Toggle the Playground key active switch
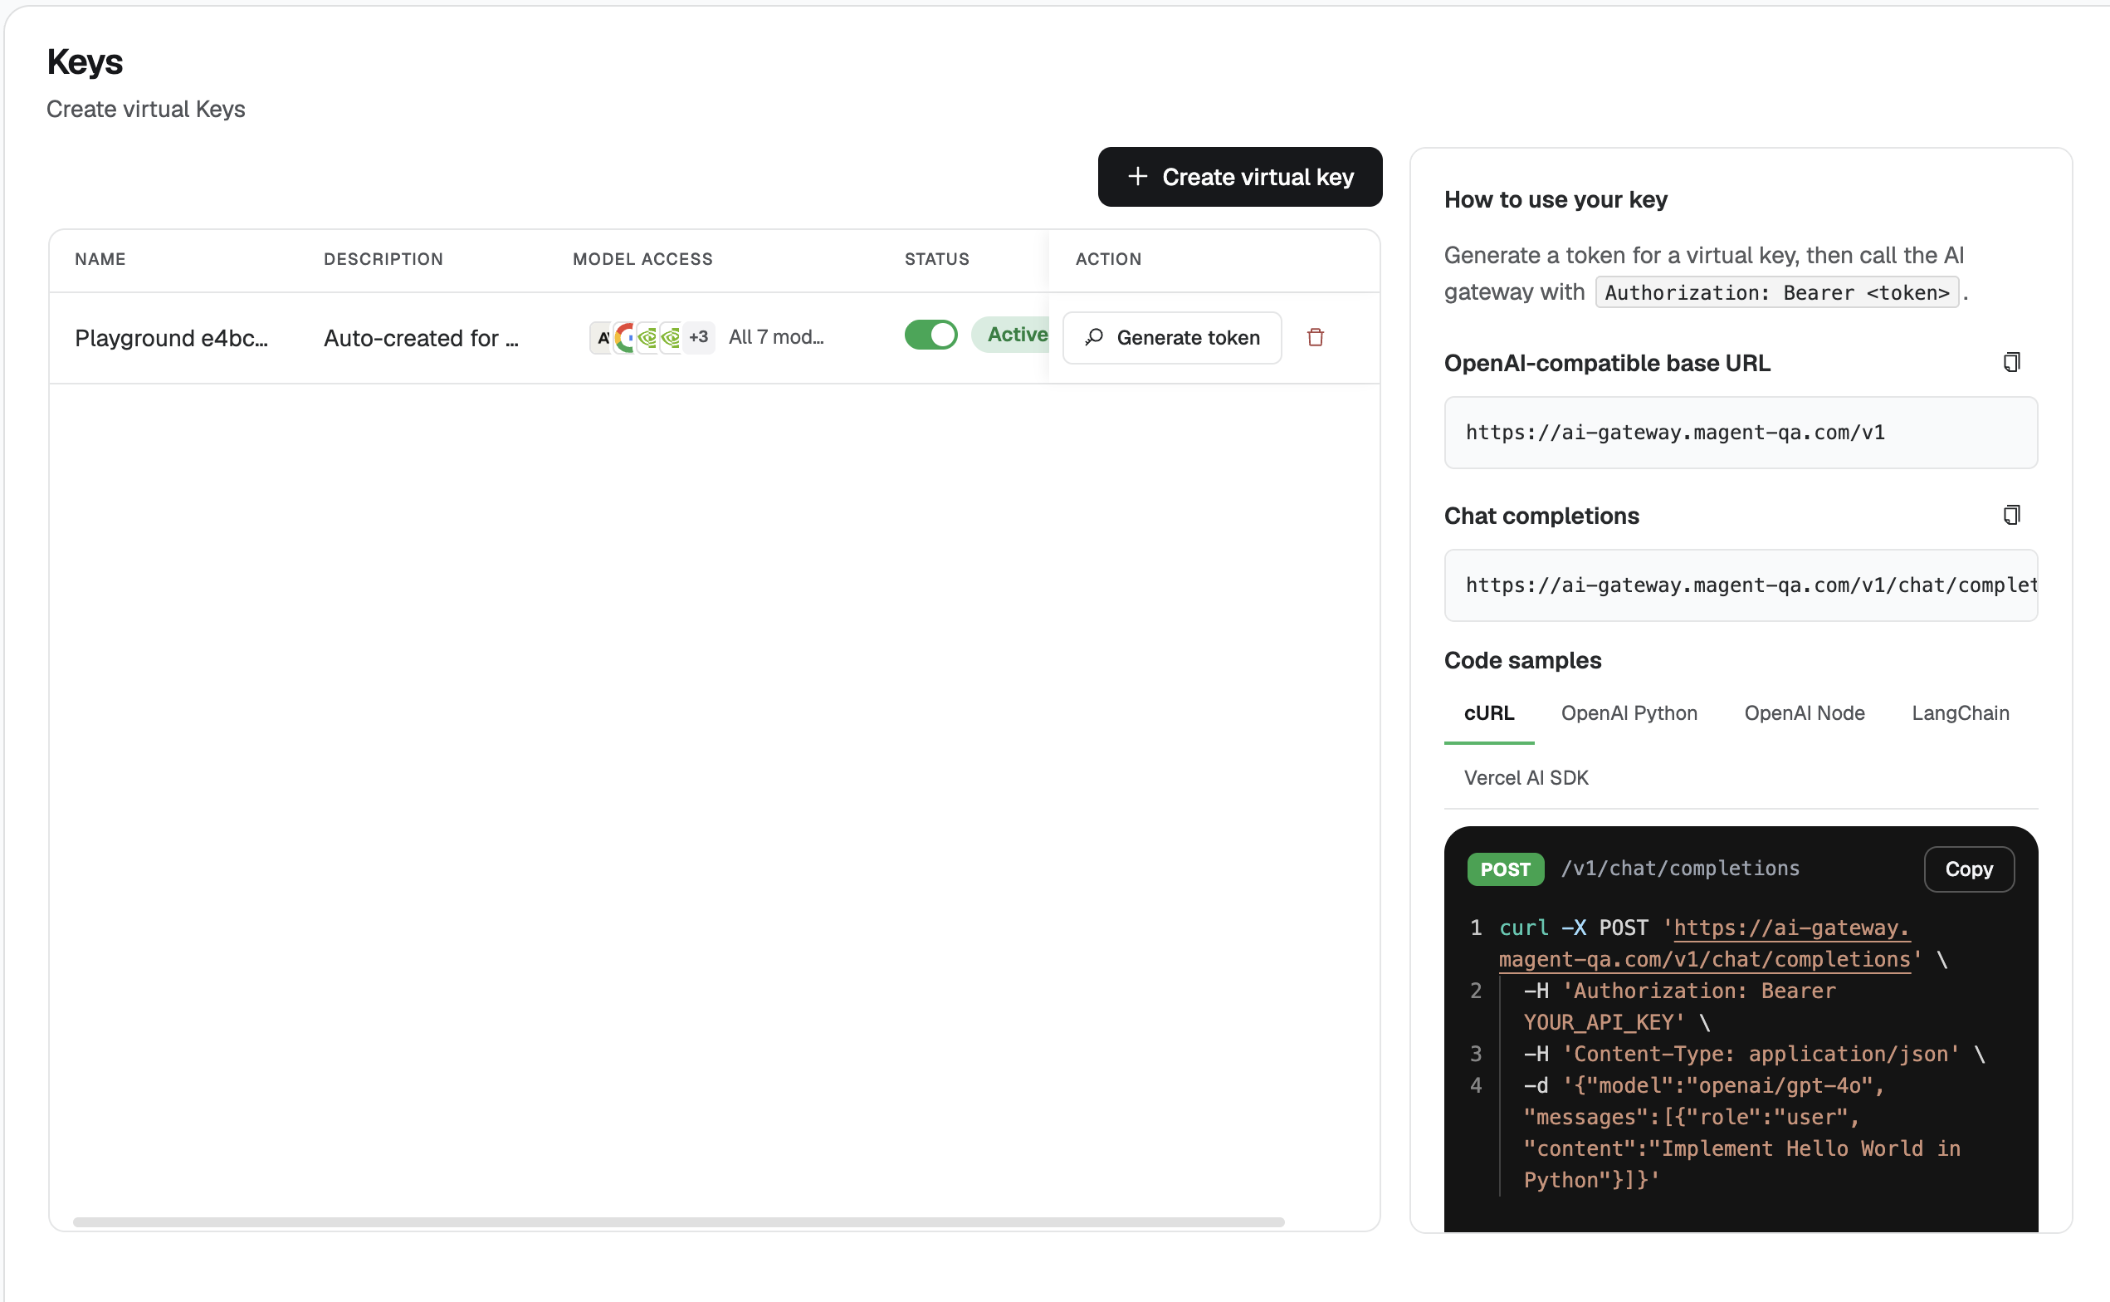 930,335
